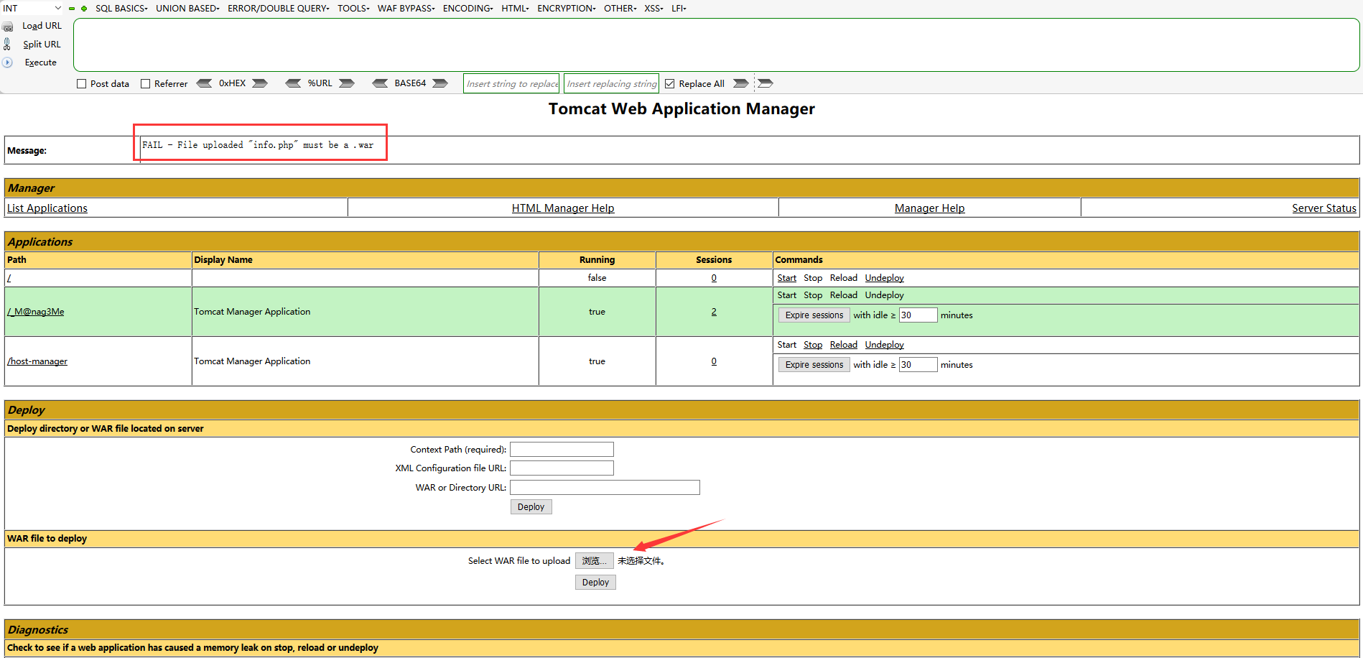Viewport: 1363px width, 658px height.
Task: Click left arrow before BASE64 to decode
Action: point(380,83)
